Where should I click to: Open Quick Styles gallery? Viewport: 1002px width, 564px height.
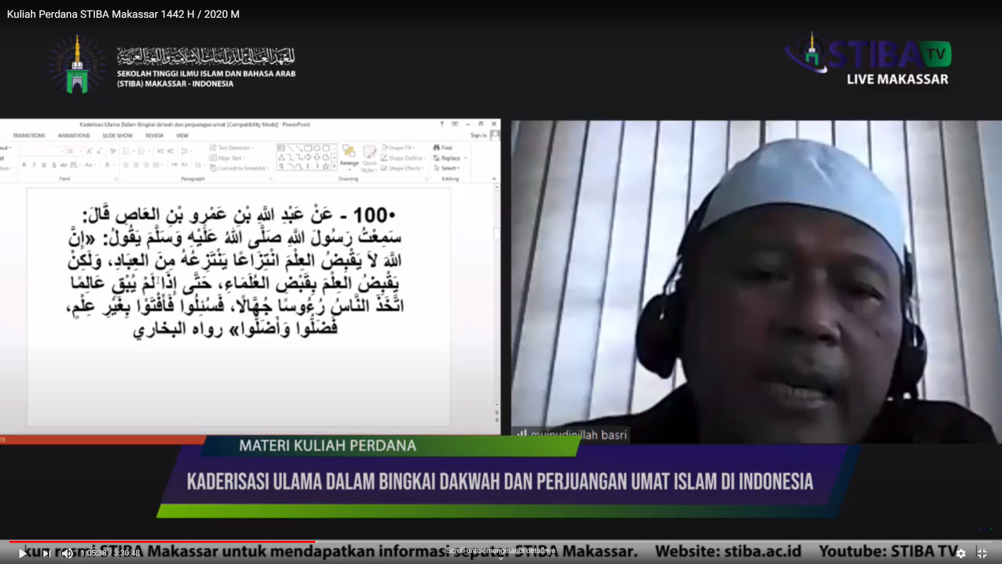tap(369, 157)
